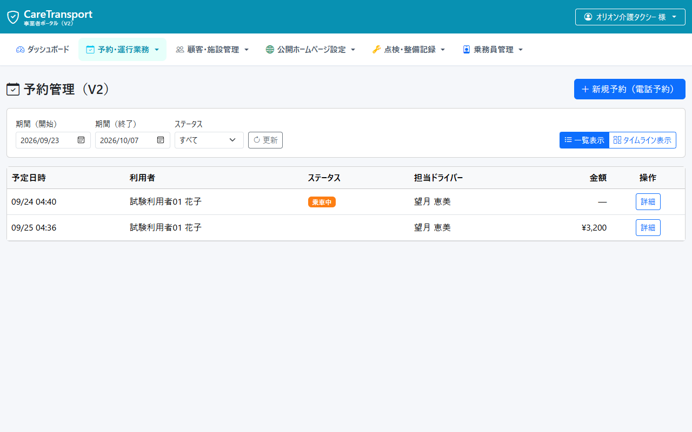
Task: Expand the 乗務員管理 menu
Action: 493,50
